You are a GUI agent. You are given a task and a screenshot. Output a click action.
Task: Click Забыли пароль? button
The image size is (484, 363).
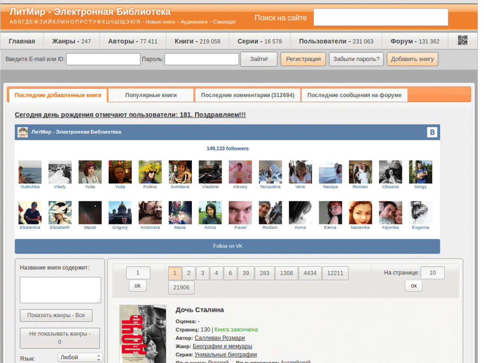[x=356, y=59]
